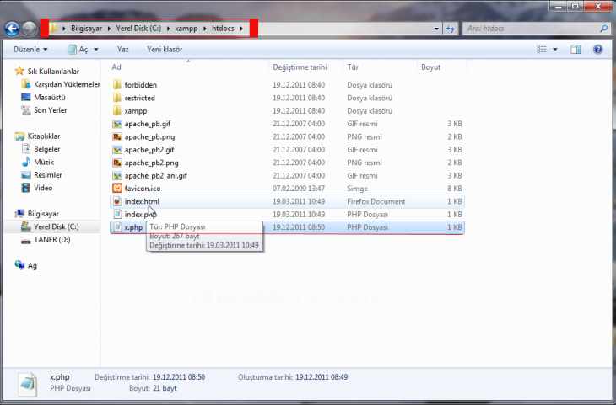This screenshot has height=405, width=616.
Task: Click htdocs in the address breadcrumb
Action: click(x=223, y=29)
